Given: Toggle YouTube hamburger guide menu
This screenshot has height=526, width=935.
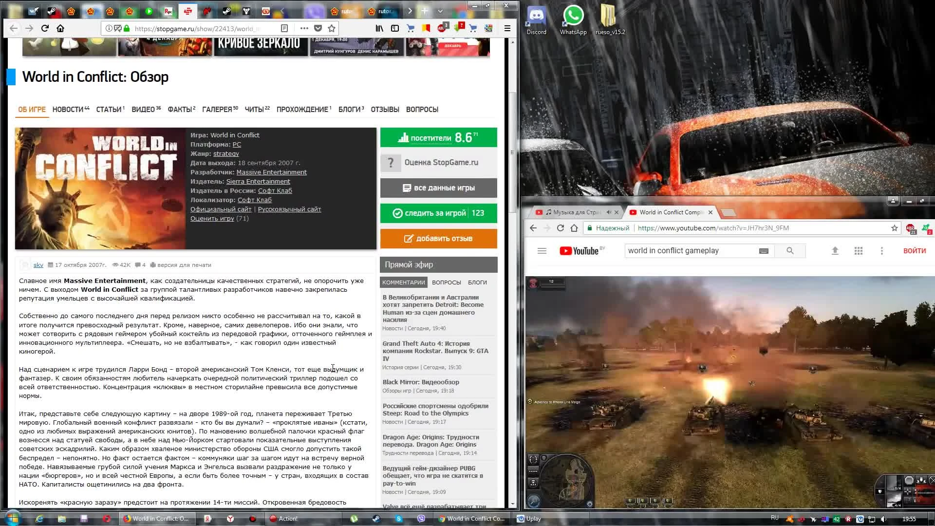Looking at the screenshot, I should point(542,251).
